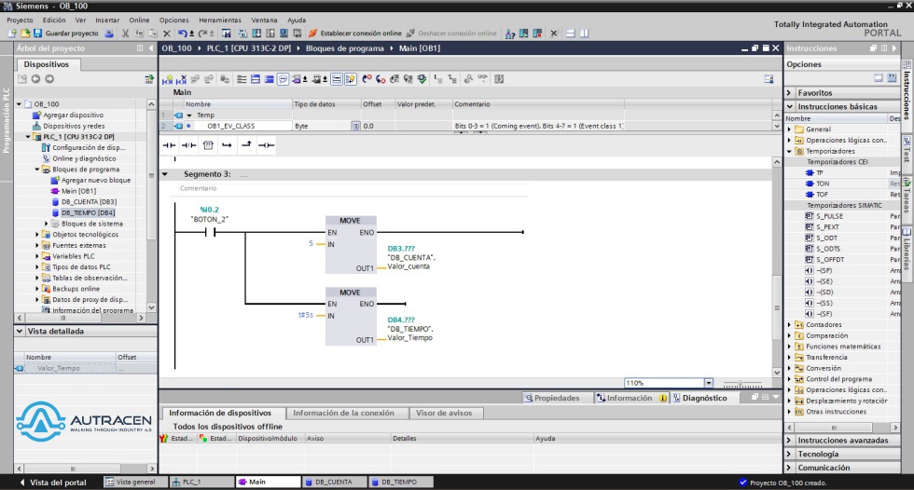
Task: Split editor area horizontally icon
Action: tap(570, 34)
